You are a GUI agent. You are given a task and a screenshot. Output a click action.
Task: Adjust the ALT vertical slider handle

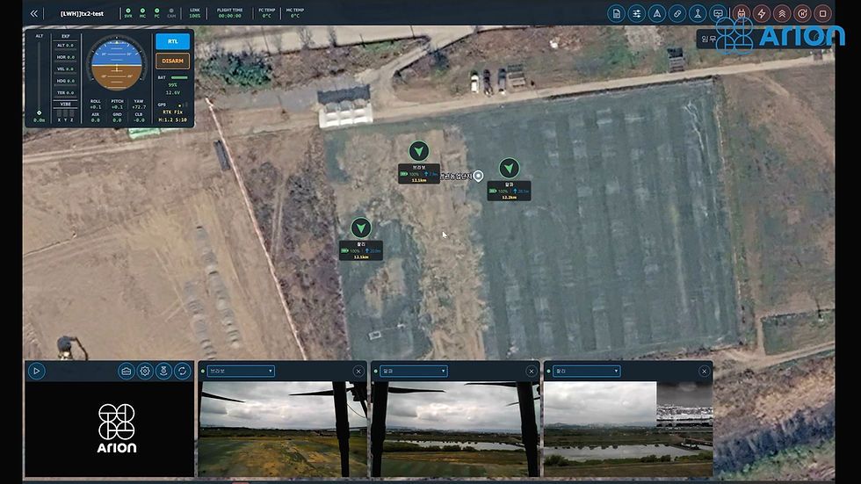39,112
